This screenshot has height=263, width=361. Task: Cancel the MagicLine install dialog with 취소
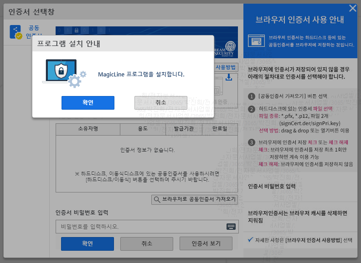pos(161,102)
